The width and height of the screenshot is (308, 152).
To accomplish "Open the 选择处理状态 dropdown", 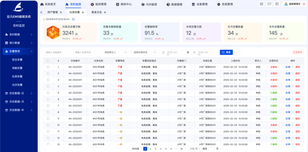I will (x=143, y=53).
